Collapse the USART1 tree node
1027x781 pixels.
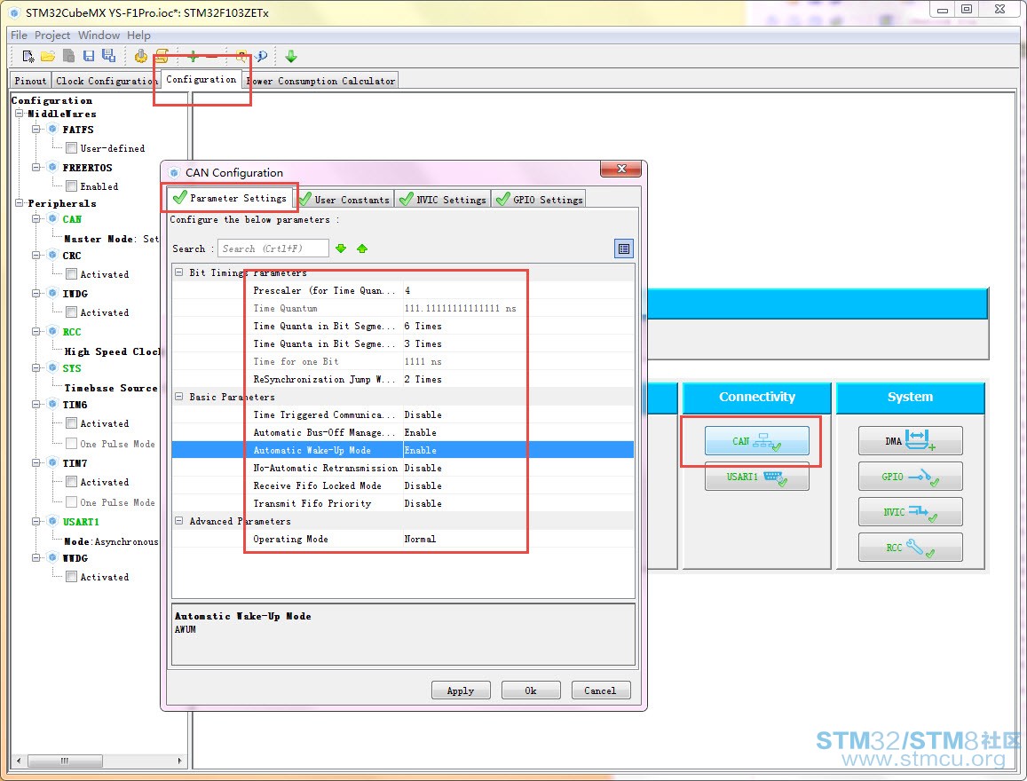coord(36,521)
